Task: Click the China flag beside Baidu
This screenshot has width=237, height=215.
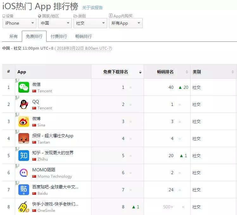Action: (34, 193)
